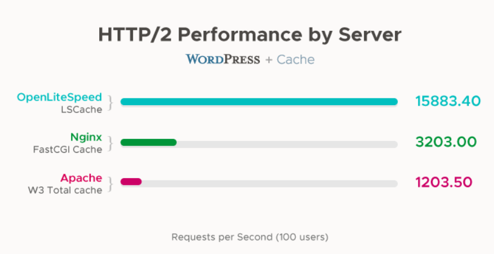This screenshot has height=254, width=494.
Task: Click the gray unfilled part of Apache bar
Action: pyautogui.click(x=269, y=183)
